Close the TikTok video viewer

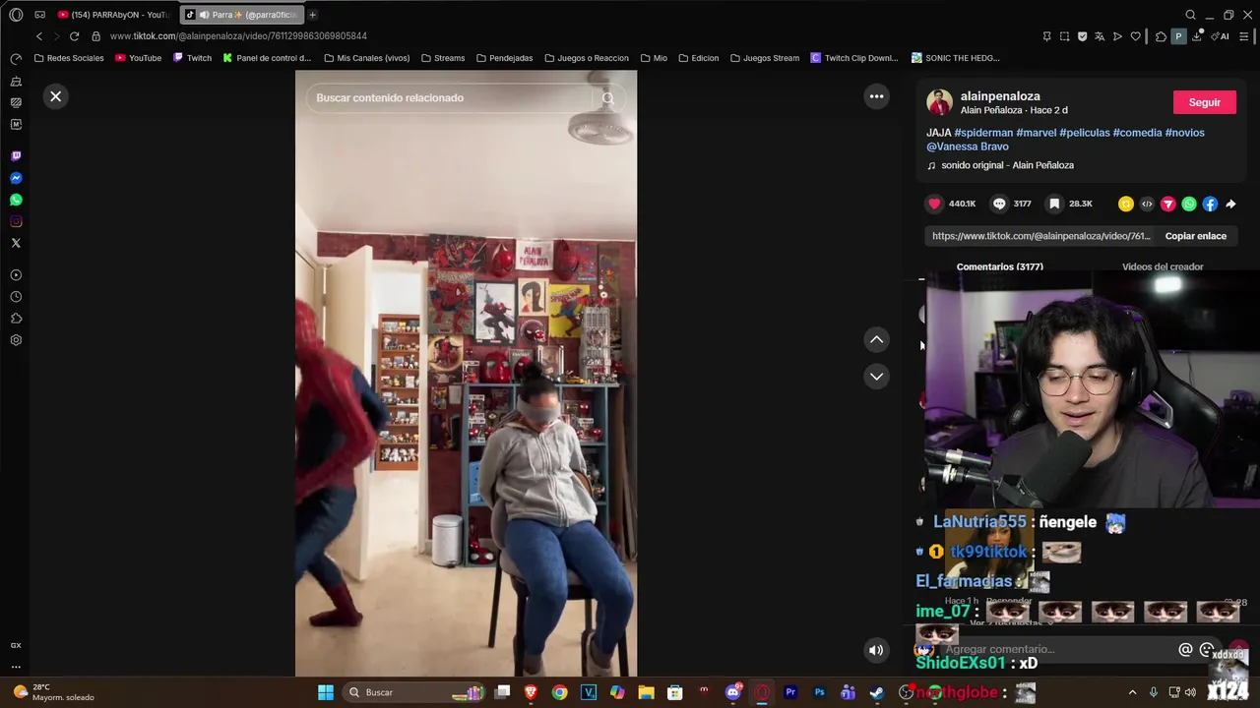click(x=56, y=96)
